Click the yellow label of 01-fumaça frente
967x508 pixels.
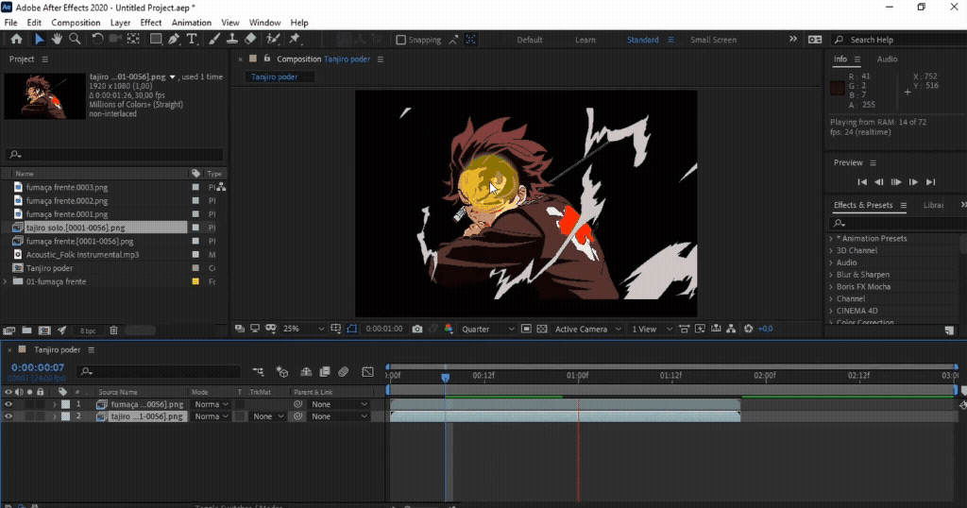tap(195, 281)
